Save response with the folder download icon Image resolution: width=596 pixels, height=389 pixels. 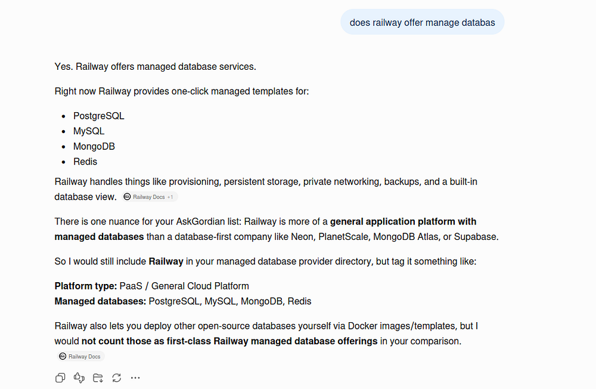[x=98, y=378]
